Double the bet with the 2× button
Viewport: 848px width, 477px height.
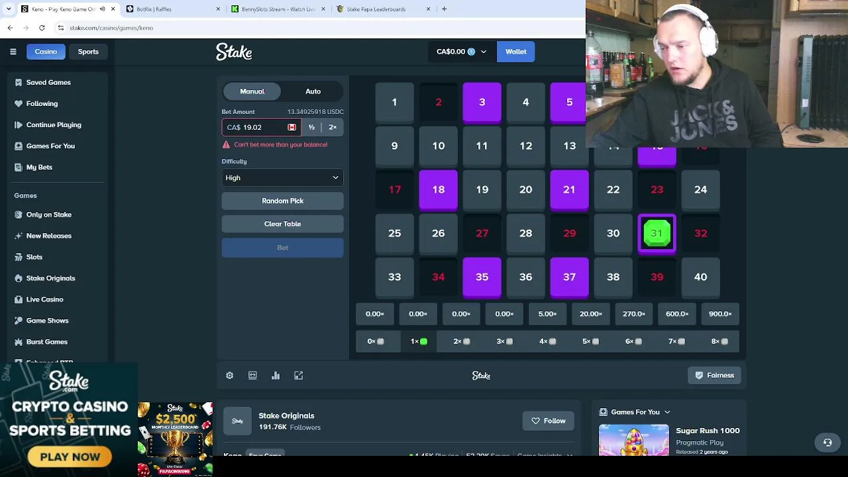click(333, 127)
